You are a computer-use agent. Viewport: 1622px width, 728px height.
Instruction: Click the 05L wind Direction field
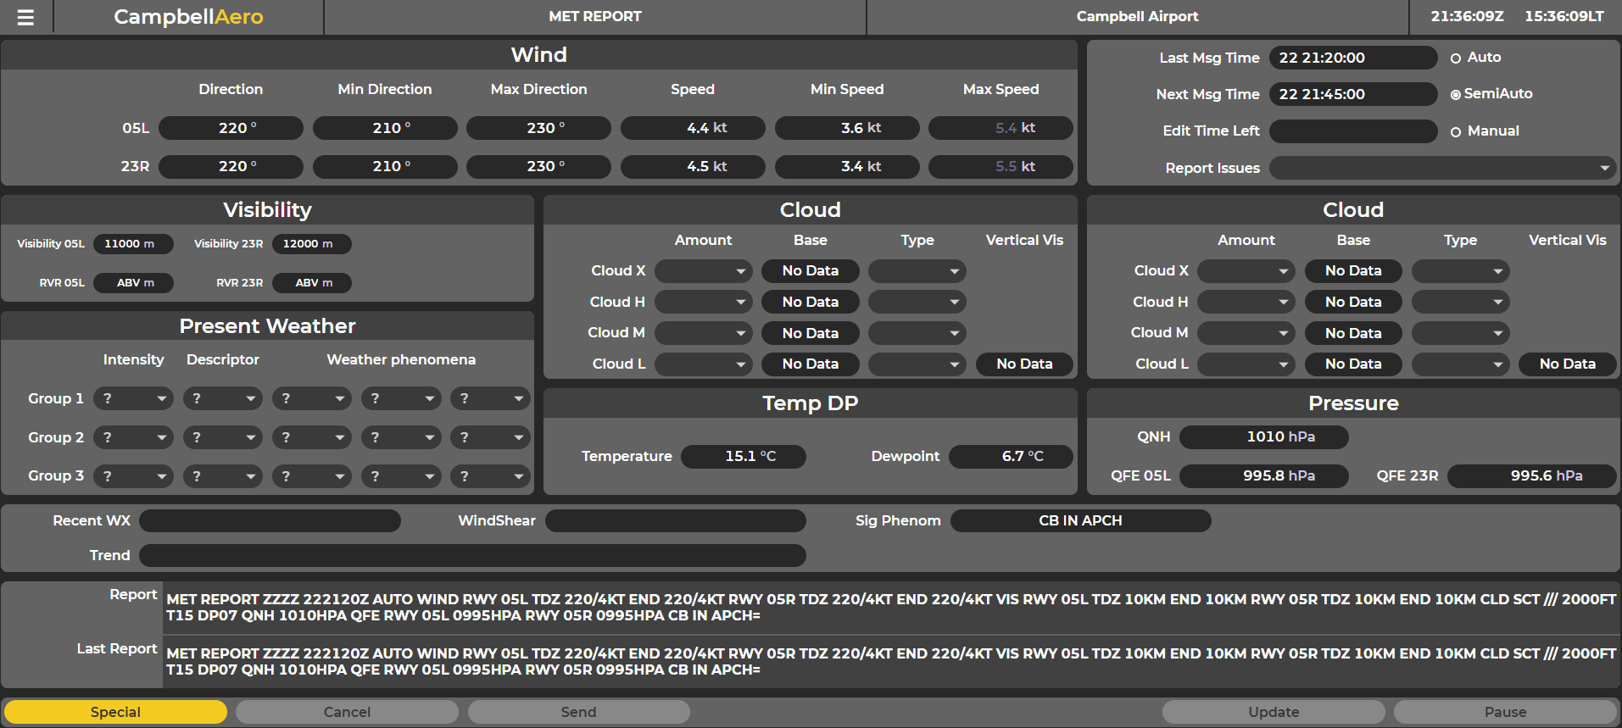pyautogui.click(x=231, y=128)
